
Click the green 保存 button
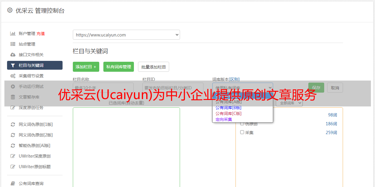click(x=316, y=88)
